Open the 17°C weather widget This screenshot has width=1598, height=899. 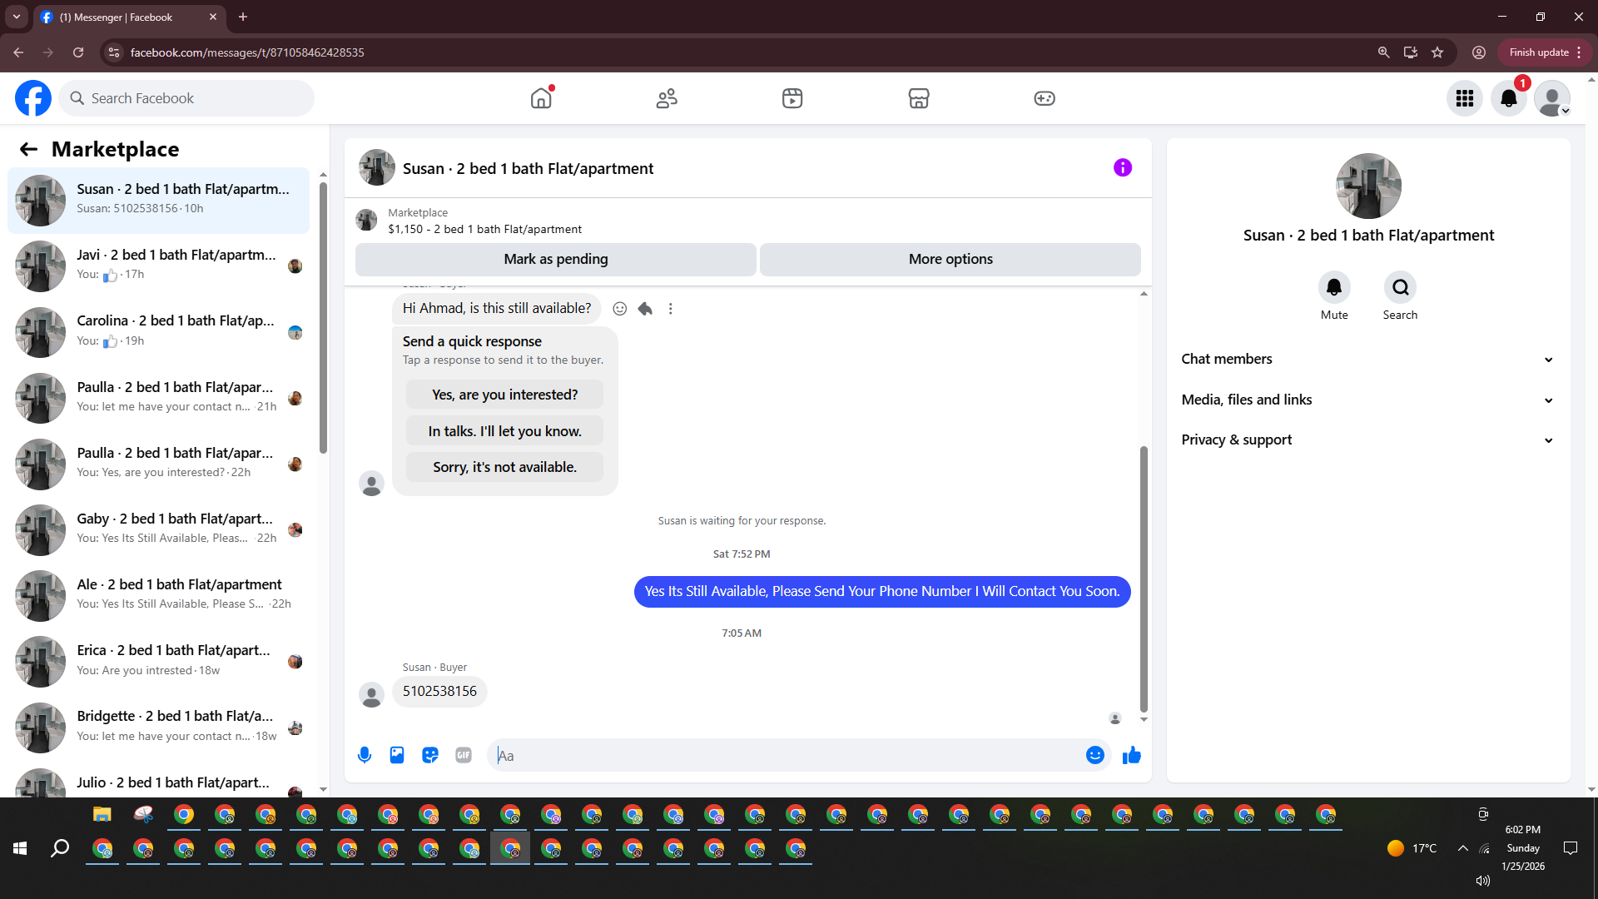coord(1412,848)
